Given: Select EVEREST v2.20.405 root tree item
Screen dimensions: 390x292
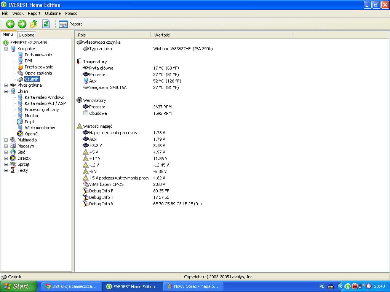Looking at the screenshot, I should click(29, 43).
